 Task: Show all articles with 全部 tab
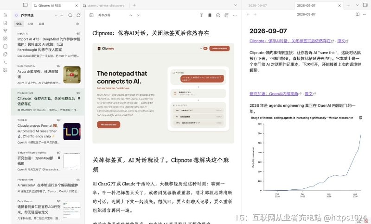click(x=19, y=24)
